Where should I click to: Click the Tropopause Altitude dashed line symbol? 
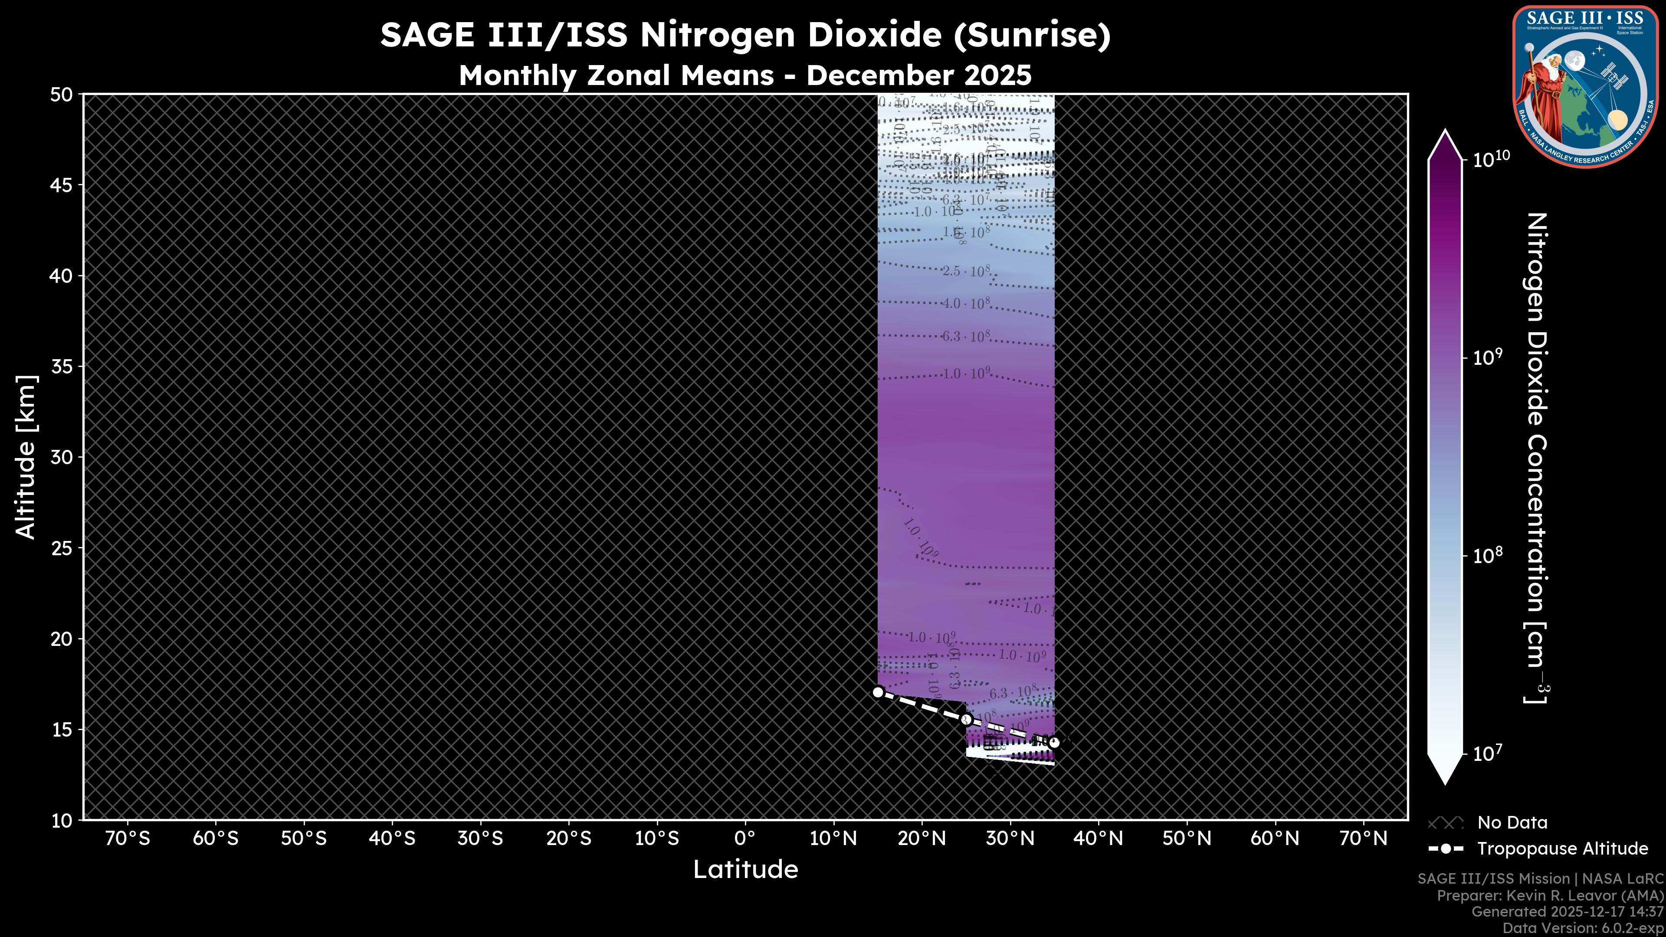pyautogui.click(x=1447, y=849)
